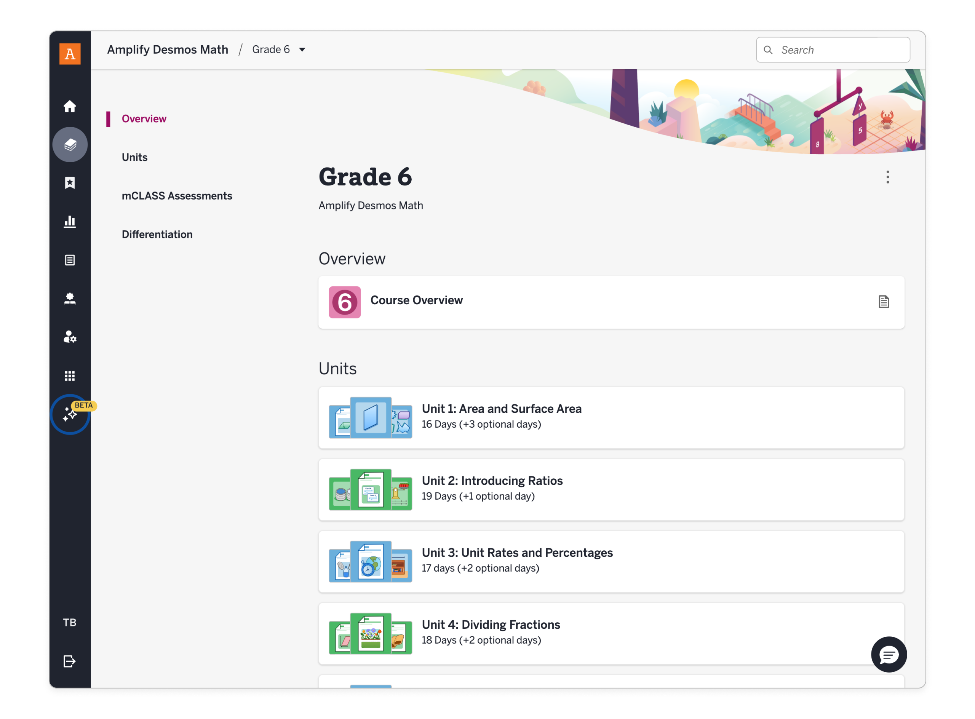The height and width of the screenshot is (719, 975).
Task: Go to Home in the sidebar
Action: point(70,107)
